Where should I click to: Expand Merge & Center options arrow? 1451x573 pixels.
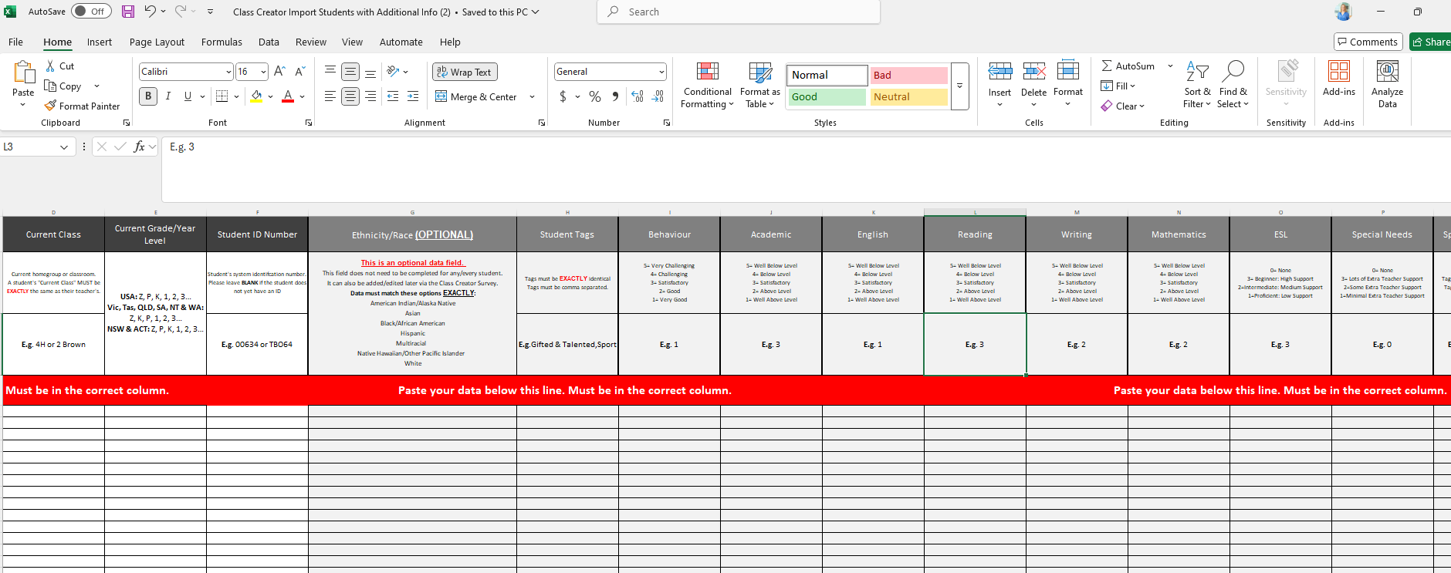(x=532, y=96)
